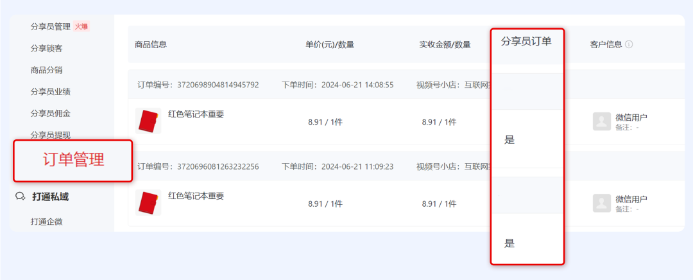Image resolution: width=693 pixels, height=280 pixels.
Task: Select the 商品分销 sidebar item
Action: [x=46, y=70]
